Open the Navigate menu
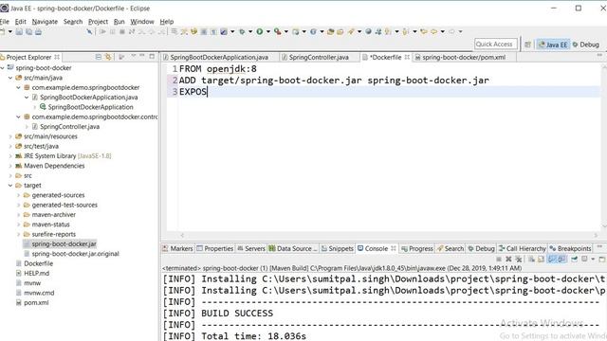Image resolution: width=607 pixels, height=341 pixels. point(45,22)
